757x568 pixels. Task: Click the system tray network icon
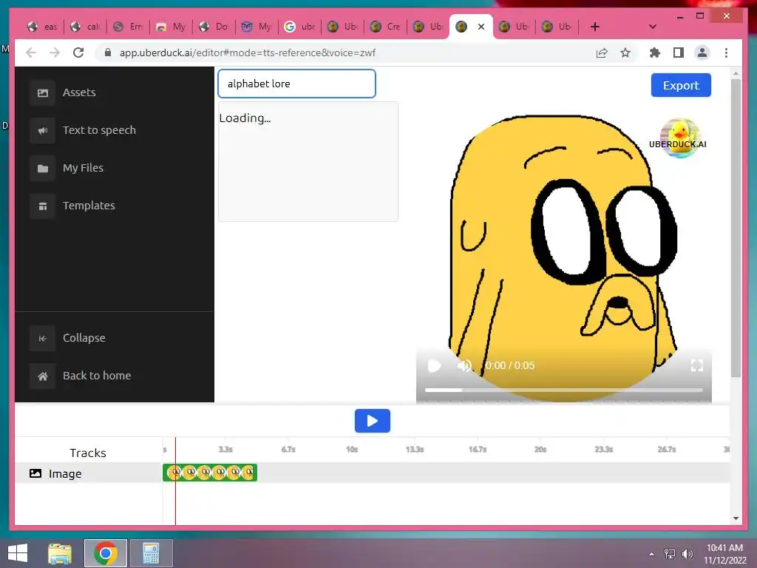pyautogui.click(x=670, y=553)
